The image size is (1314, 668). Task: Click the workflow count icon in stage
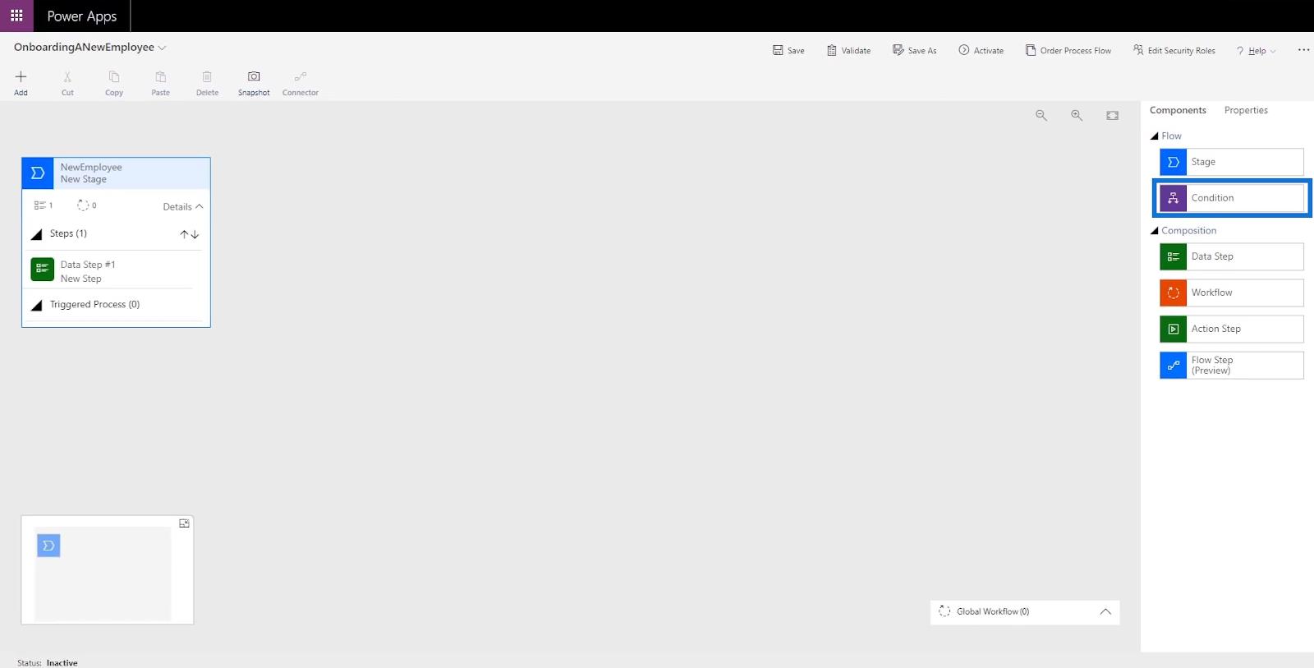pos(83,205)
